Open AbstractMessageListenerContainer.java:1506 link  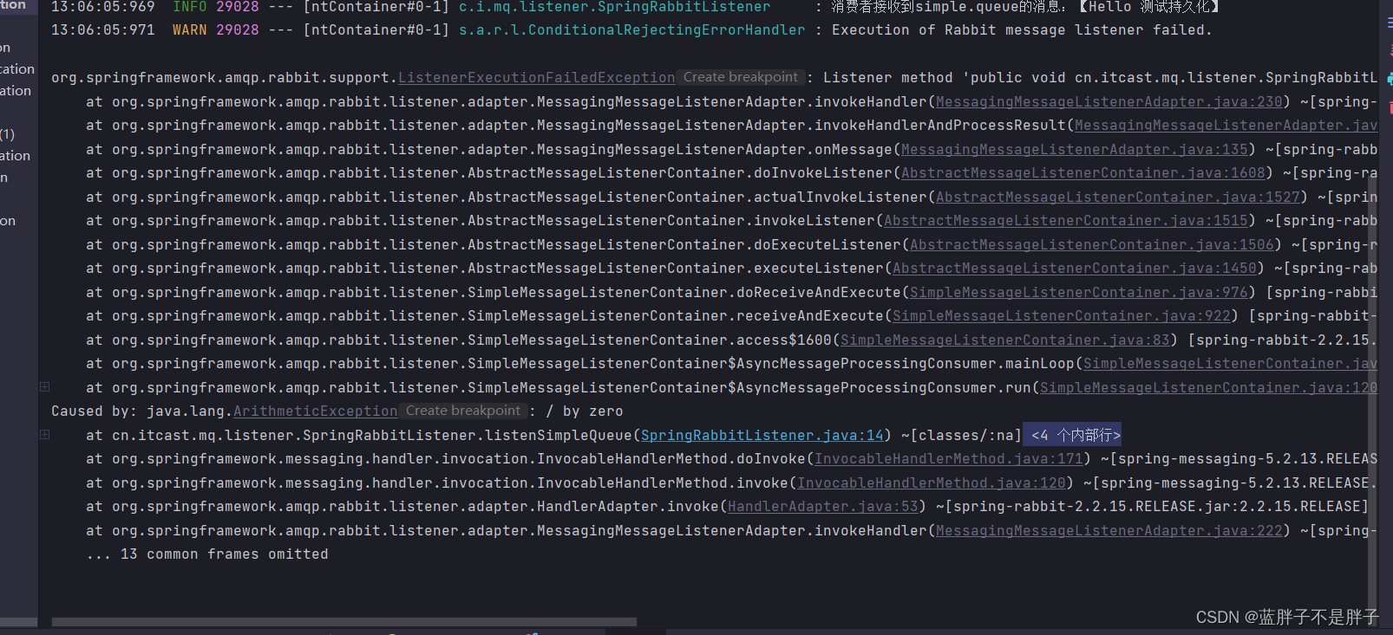tap(1091, 245)
